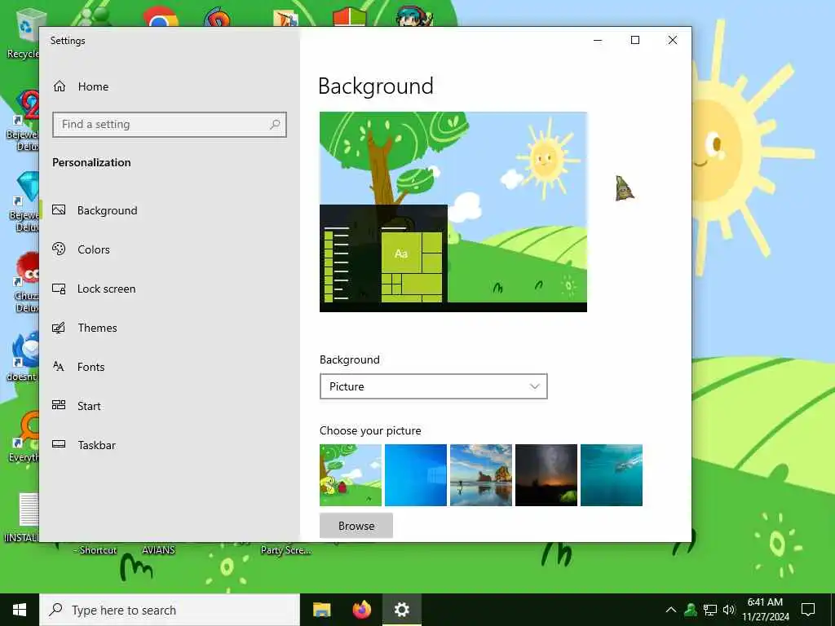Expand the Background type dropdown showing Picture
This screenshot has width=835, height=626.
point(434,386)
